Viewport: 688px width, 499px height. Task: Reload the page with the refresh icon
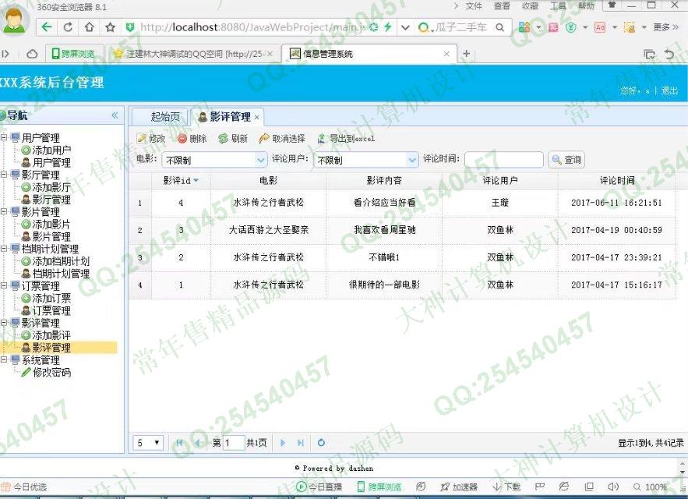pyautogui.click(x=68, y=27)
